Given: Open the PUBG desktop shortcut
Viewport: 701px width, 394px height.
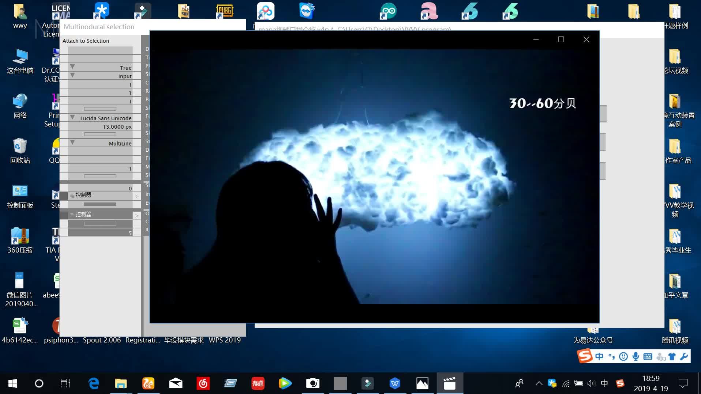Looking at the screenshot, I should pos(224,11).
